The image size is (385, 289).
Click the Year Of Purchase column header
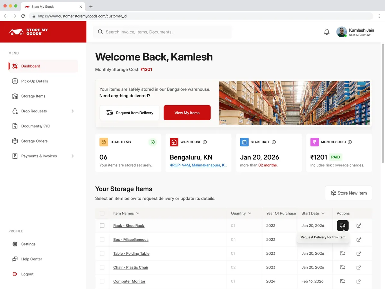click(281, 213)
